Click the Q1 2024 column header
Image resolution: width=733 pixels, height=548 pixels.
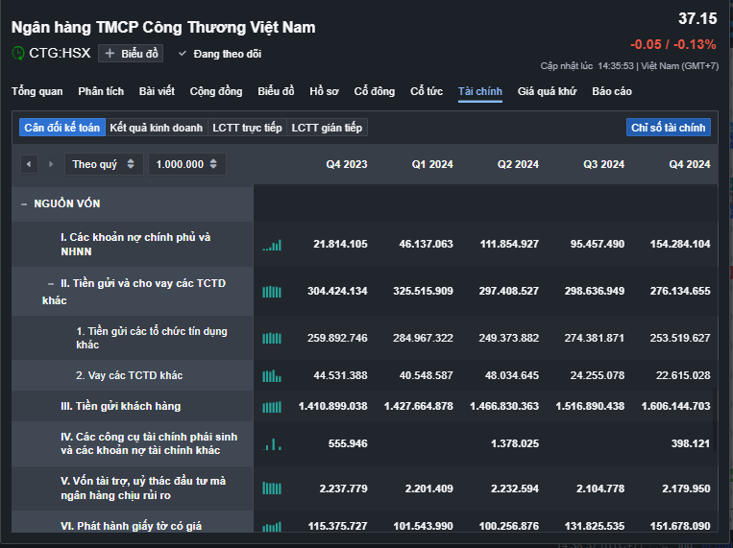(432, 164)
